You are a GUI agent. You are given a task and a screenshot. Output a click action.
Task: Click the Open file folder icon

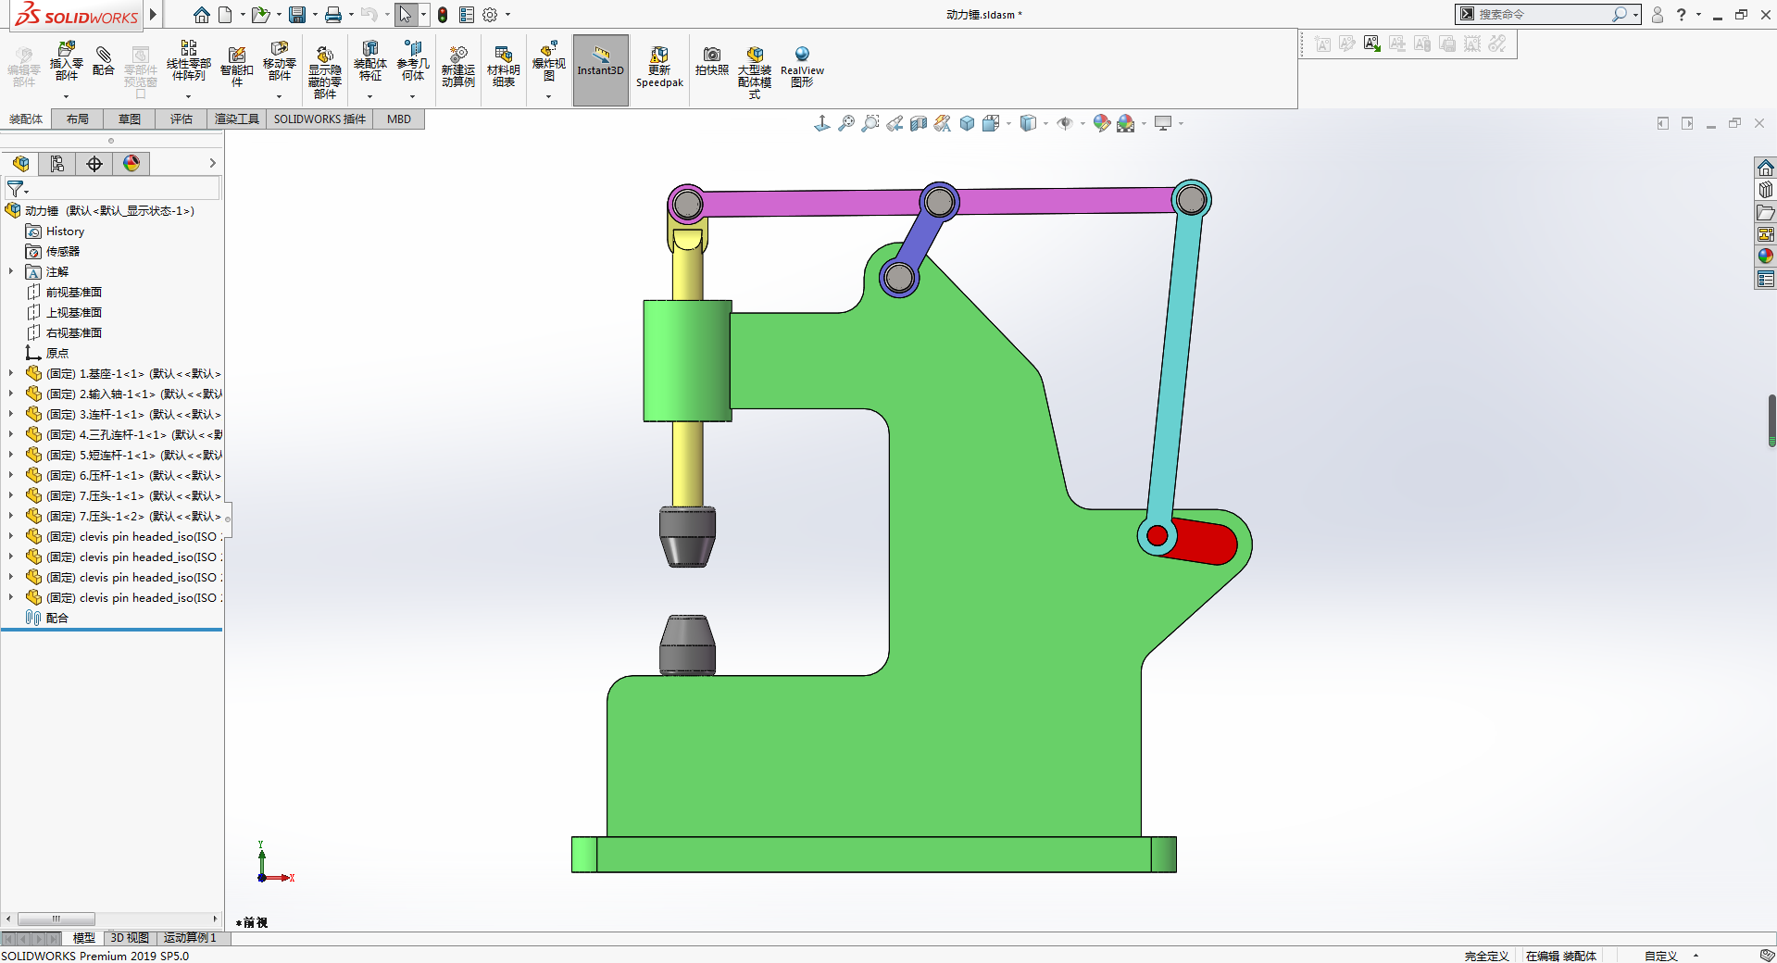[x=260, y=15]
